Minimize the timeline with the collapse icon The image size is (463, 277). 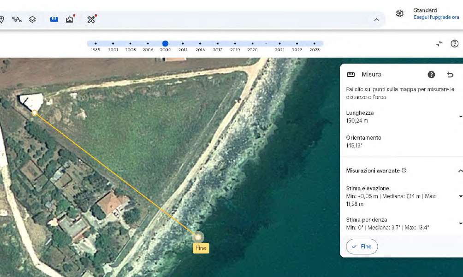[439, 44]
